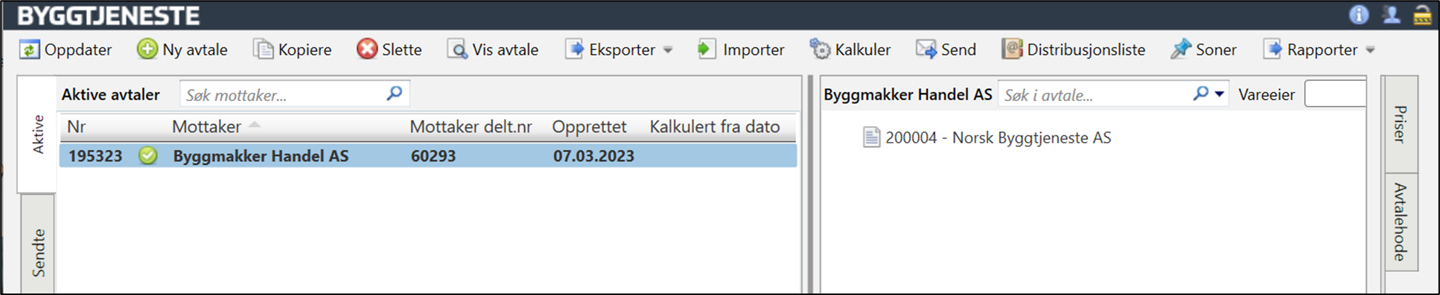
Task: Expand the Rapporter dropdown arrow
Action: (1370, 51)
